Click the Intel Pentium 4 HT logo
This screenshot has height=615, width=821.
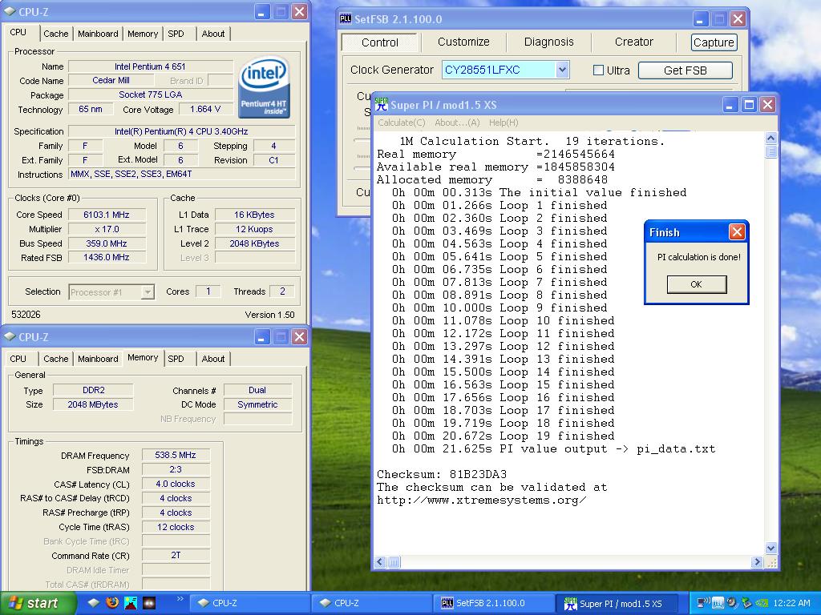pyautogui.click(x=264, y=86)
